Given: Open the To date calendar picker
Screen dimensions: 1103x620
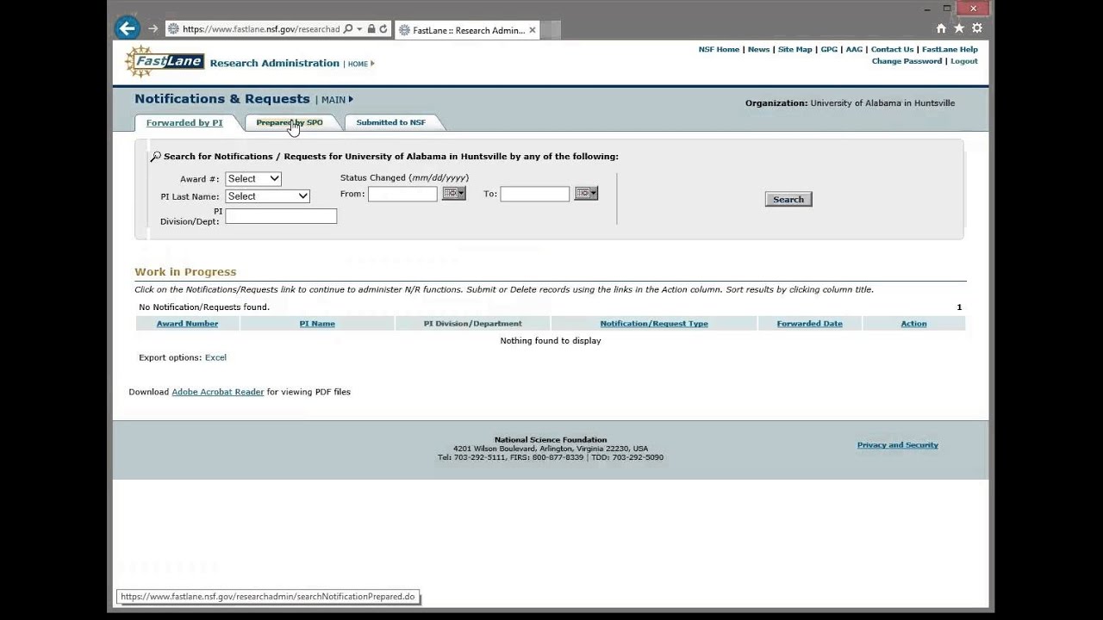Looking at the screenshot, I should coord(586,194).
